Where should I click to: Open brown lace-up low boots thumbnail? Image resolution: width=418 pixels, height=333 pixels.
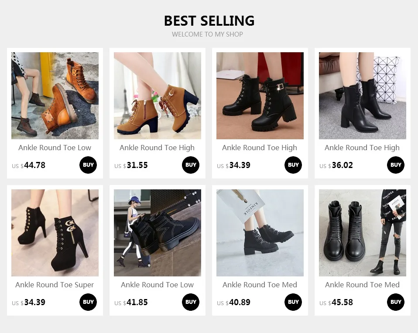pos(55,96)
